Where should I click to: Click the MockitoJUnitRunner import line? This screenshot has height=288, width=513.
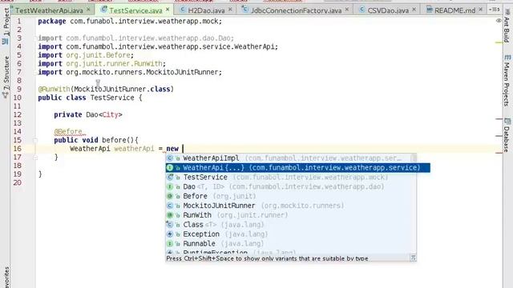(x=130, y=72)
